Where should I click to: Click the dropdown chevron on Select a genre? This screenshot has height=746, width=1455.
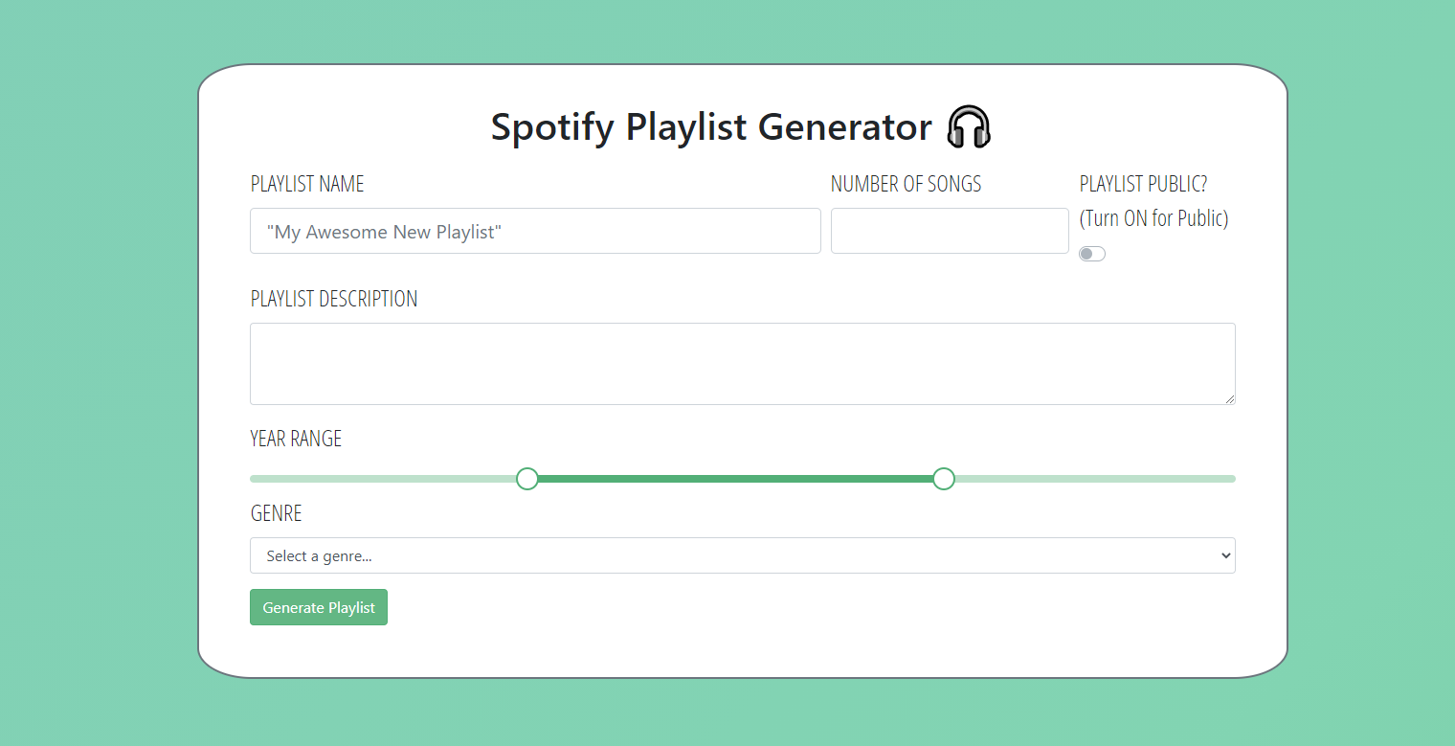tap(1225, 555)
